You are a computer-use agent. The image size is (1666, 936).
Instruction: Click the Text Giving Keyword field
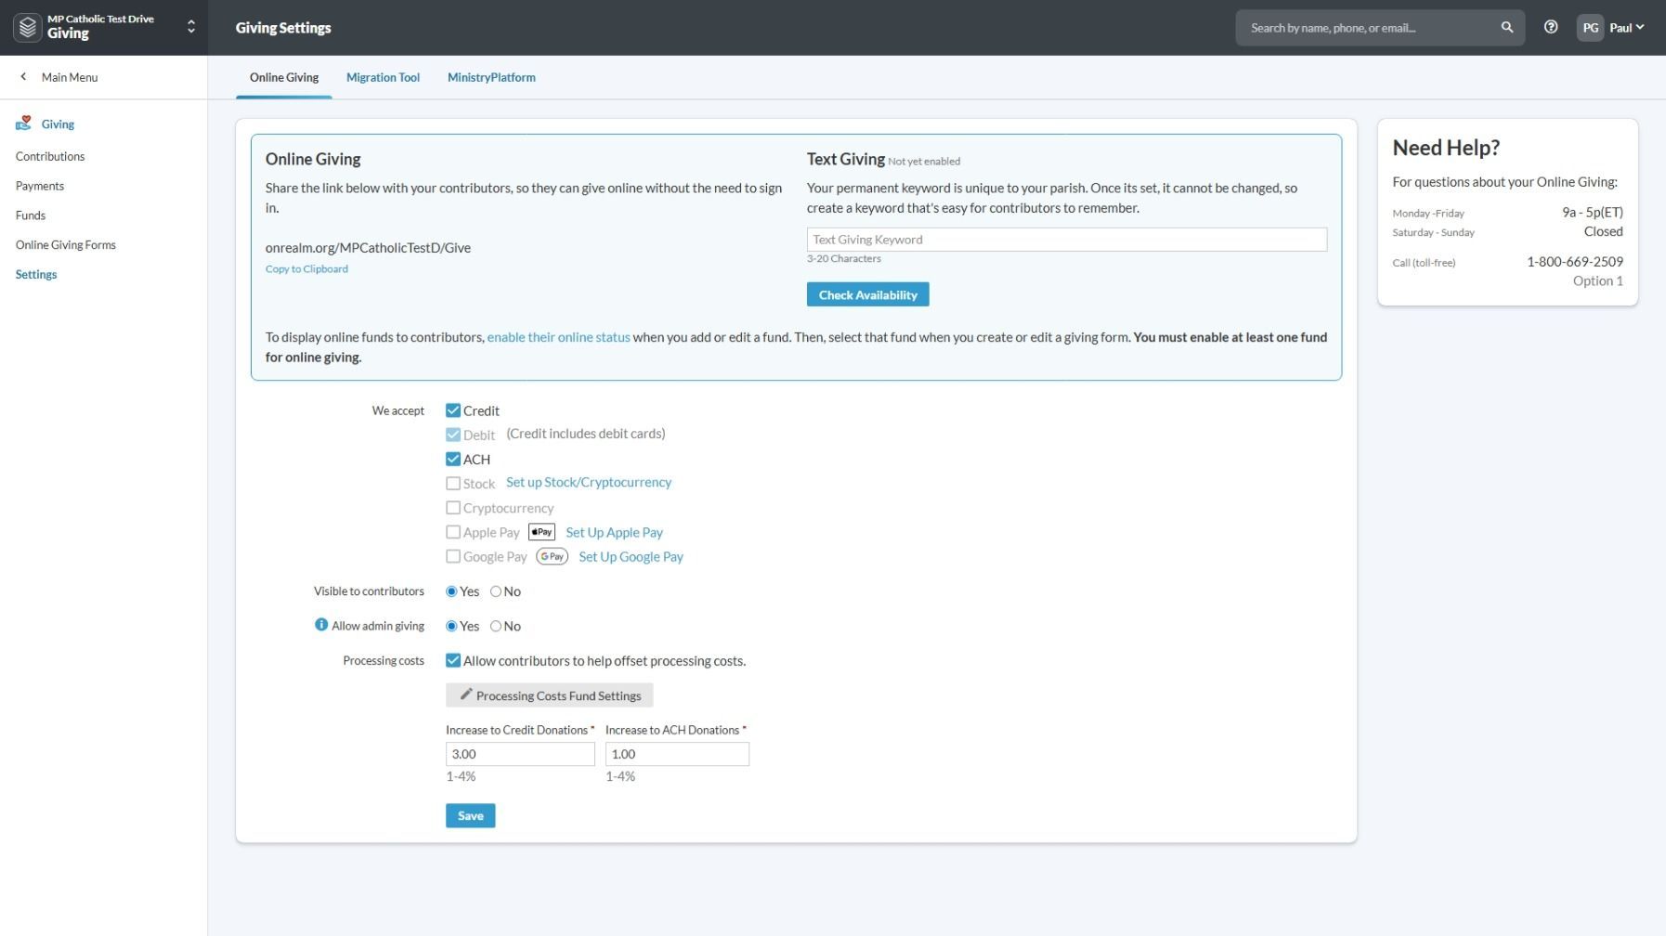pos(1066,240)
